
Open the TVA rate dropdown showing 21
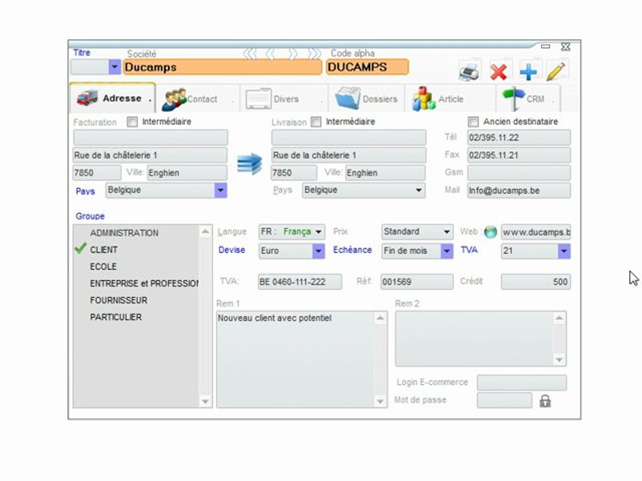coord(564,251)
